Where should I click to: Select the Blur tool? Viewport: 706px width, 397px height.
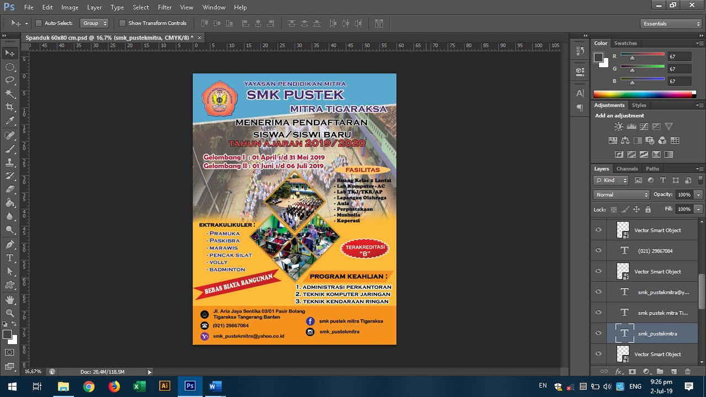[10, 216]
